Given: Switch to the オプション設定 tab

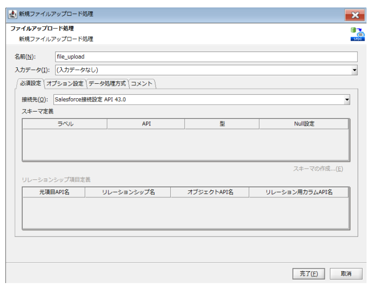Looking at the screenshot, I should 65,84.
